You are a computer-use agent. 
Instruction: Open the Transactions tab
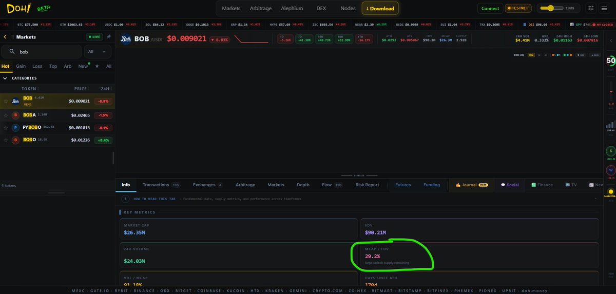coord(161,185)
